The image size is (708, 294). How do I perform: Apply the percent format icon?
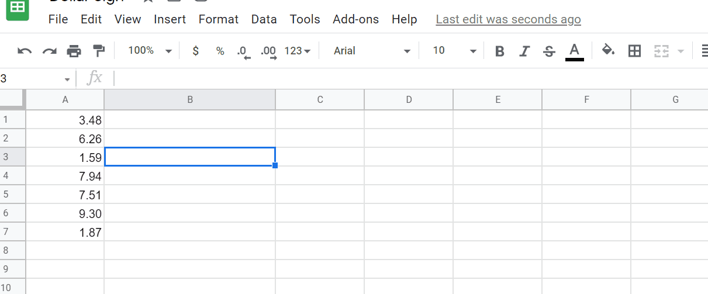[220, 51]
